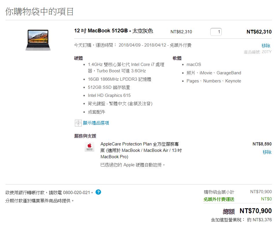The image size is (280, 225).
Task: Click the 成套配件 accessory kit item
Action: click(x=96, y=112)
